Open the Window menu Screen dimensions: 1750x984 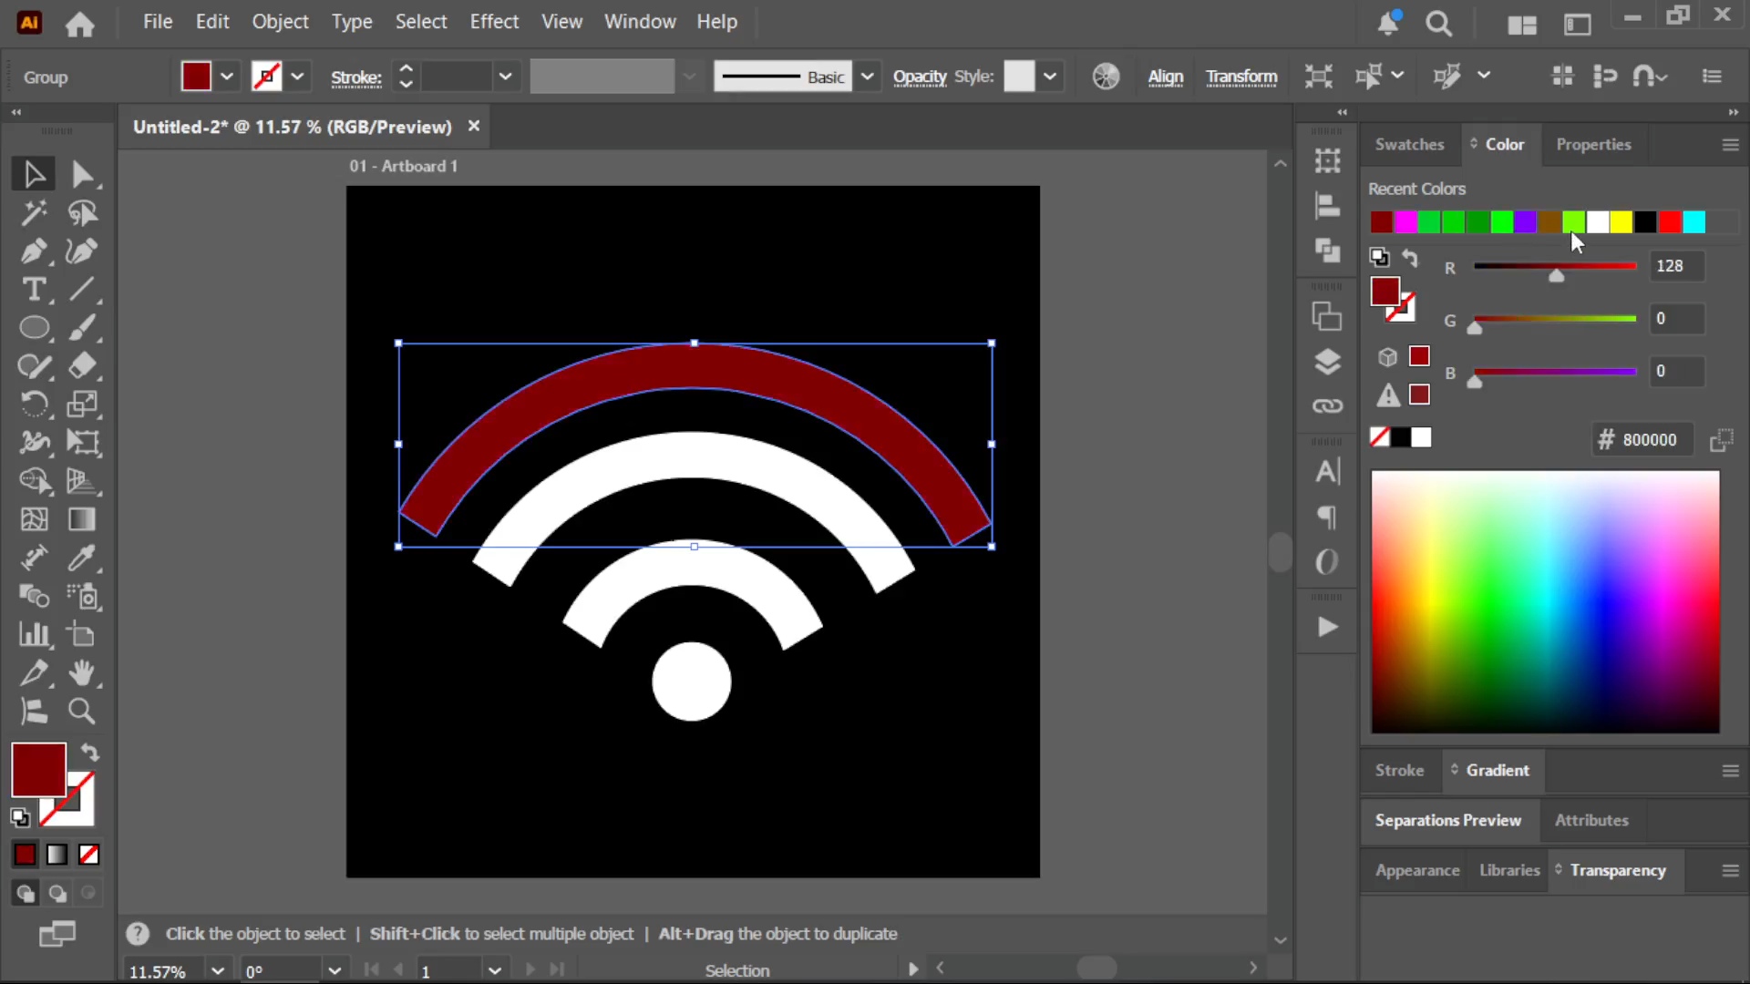(640, 22)
